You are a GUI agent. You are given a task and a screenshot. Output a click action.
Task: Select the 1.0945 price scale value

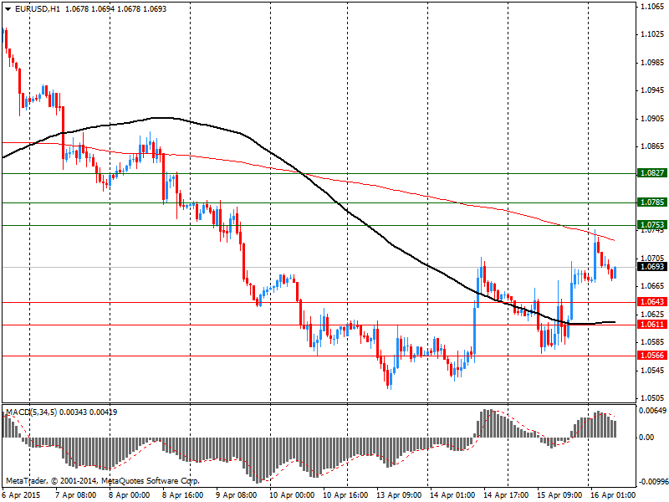coord(653,90)
